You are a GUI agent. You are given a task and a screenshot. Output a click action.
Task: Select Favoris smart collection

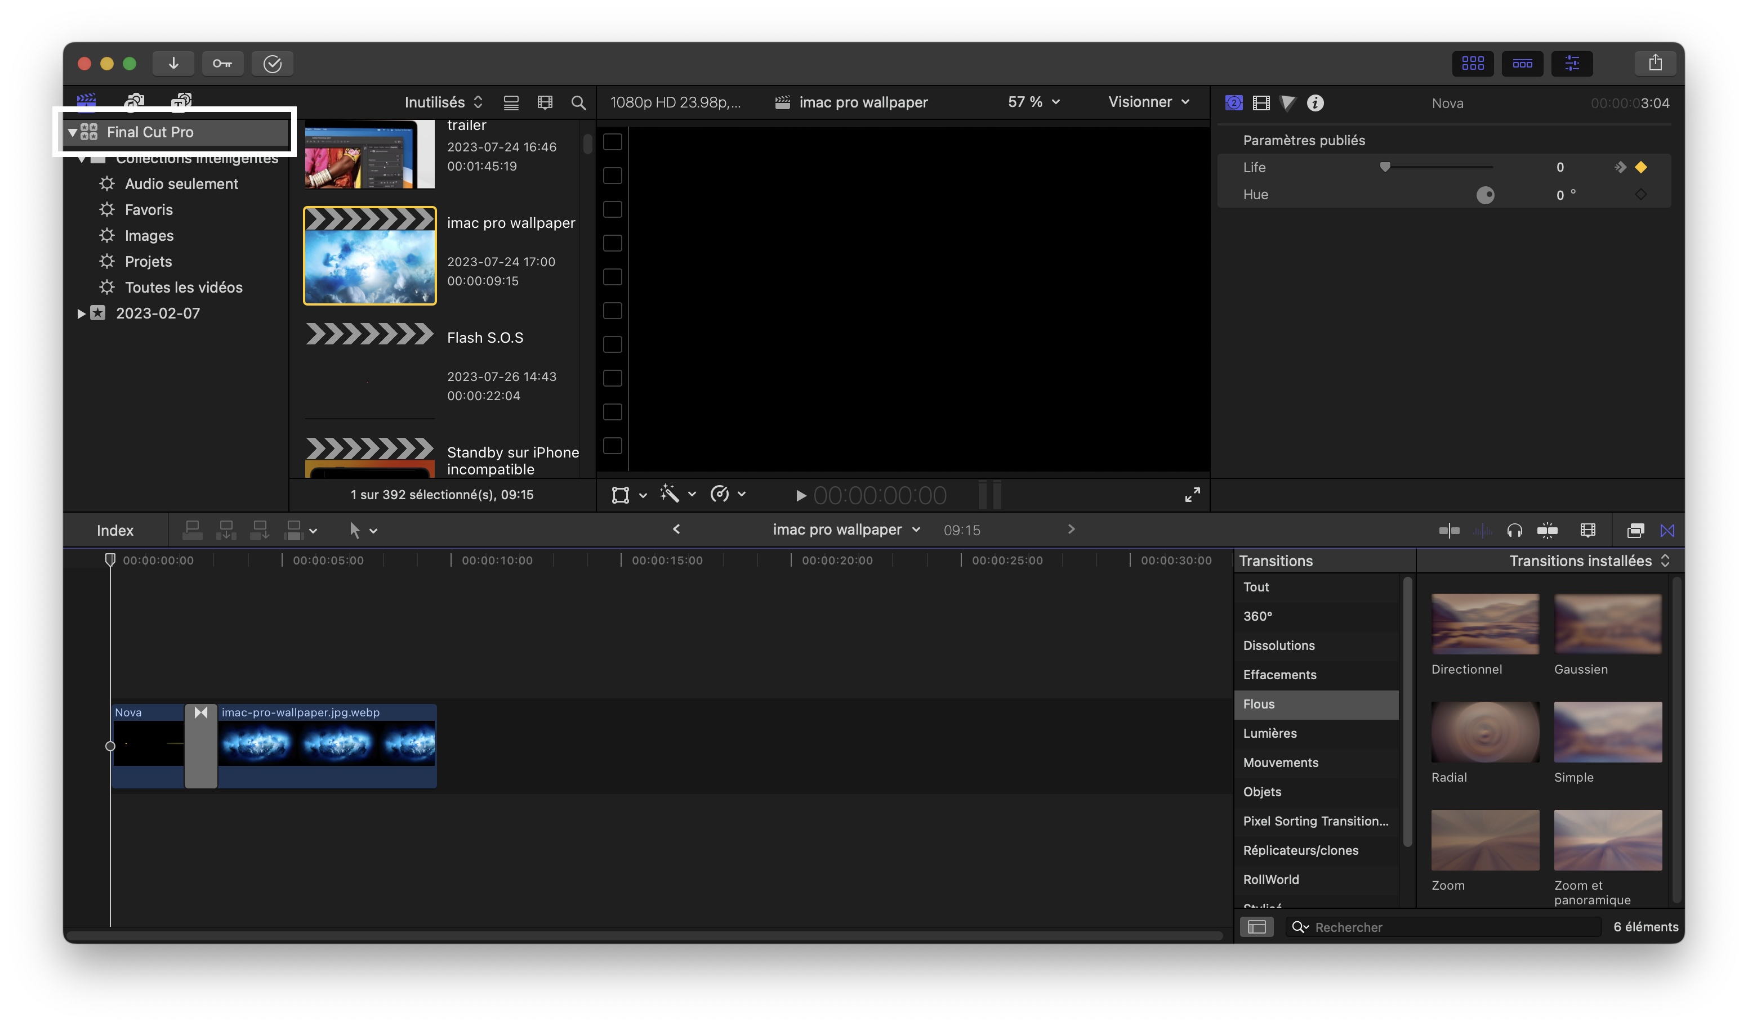[x=149, y=210]
